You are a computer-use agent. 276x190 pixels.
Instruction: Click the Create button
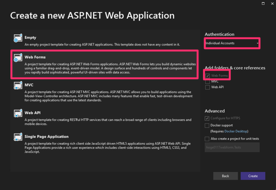coord(253,176)
